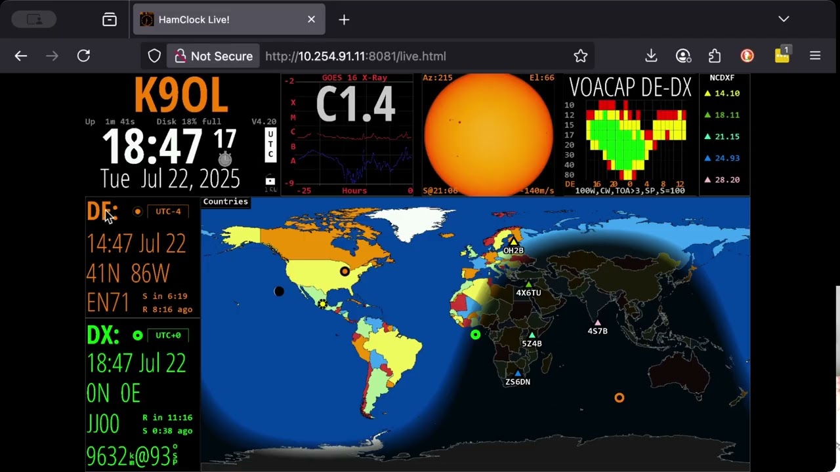Click the DE location marker over USA
The width and height of the screenshot is (840, 472).
[x=345, y=271]
